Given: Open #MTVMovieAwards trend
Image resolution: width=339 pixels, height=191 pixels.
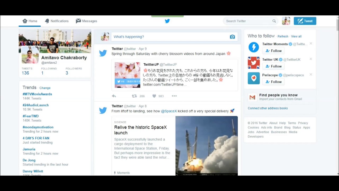Looking at the screenshot, I should click(37, 94).
